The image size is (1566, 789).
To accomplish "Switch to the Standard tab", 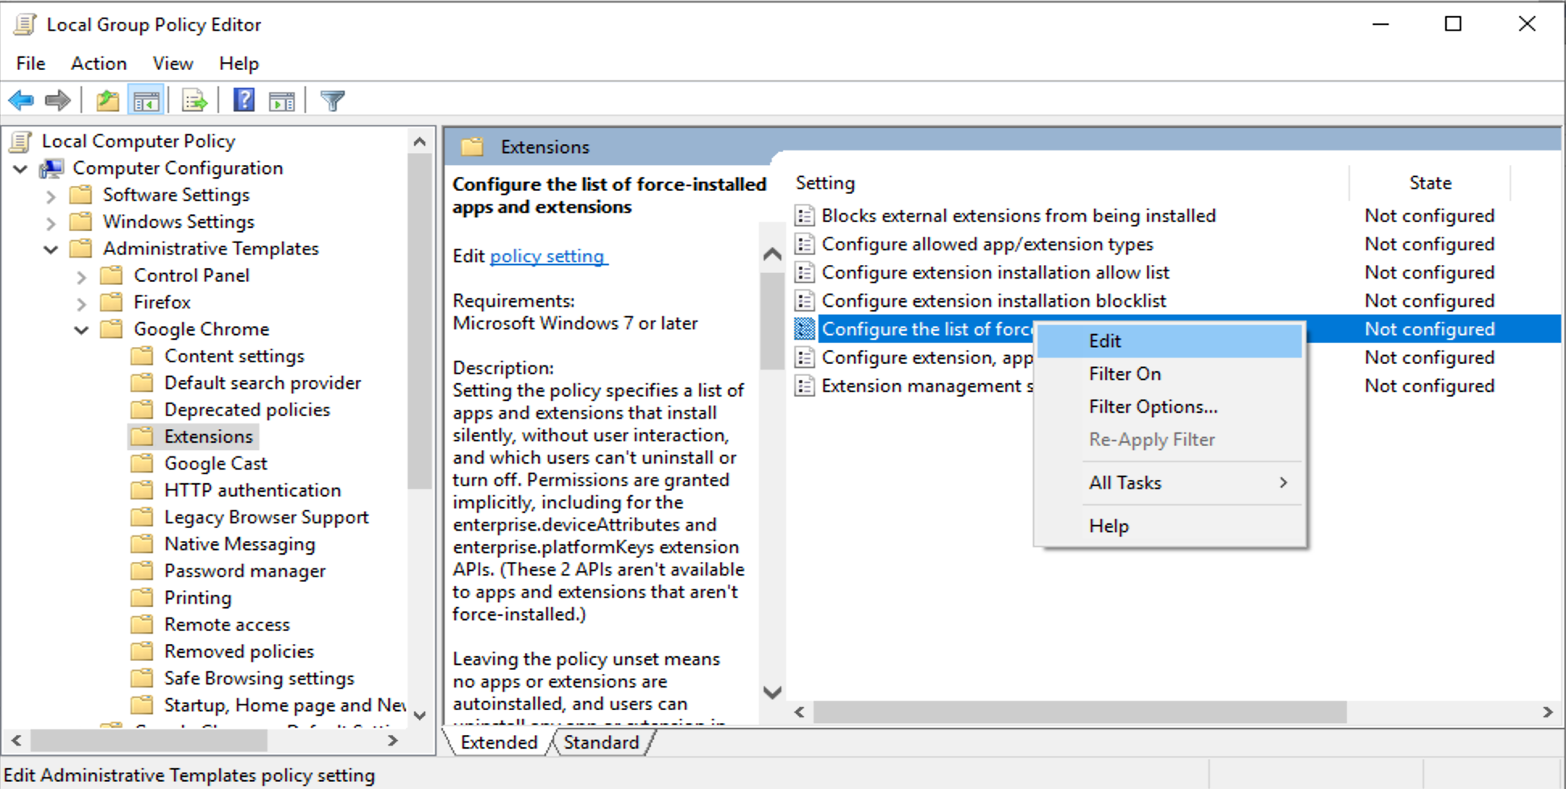I will (601, 742).
